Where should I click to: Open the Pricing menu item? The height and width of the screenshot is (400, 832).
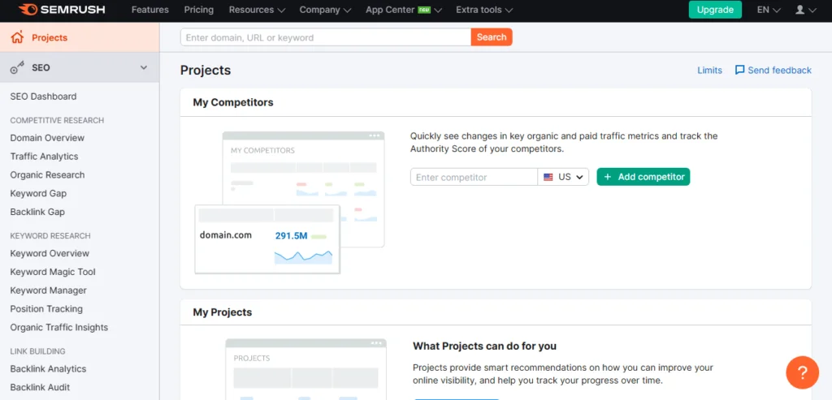tap(198, 10)
